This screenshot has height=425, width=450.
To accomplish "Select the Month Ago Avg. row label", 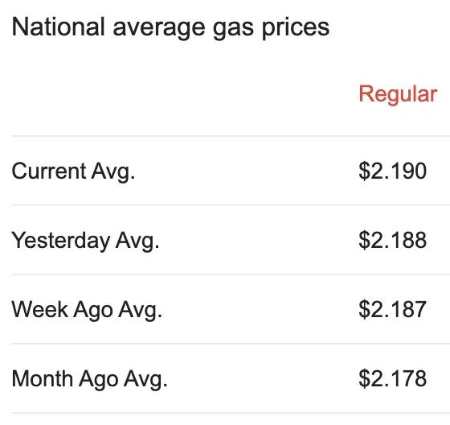I will tap(89, 379).
